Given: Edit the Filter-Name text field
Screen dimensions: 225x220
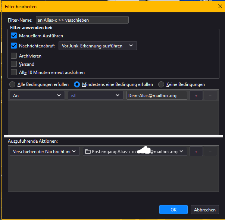Looking at the screenshot, I should coord(82,20).
